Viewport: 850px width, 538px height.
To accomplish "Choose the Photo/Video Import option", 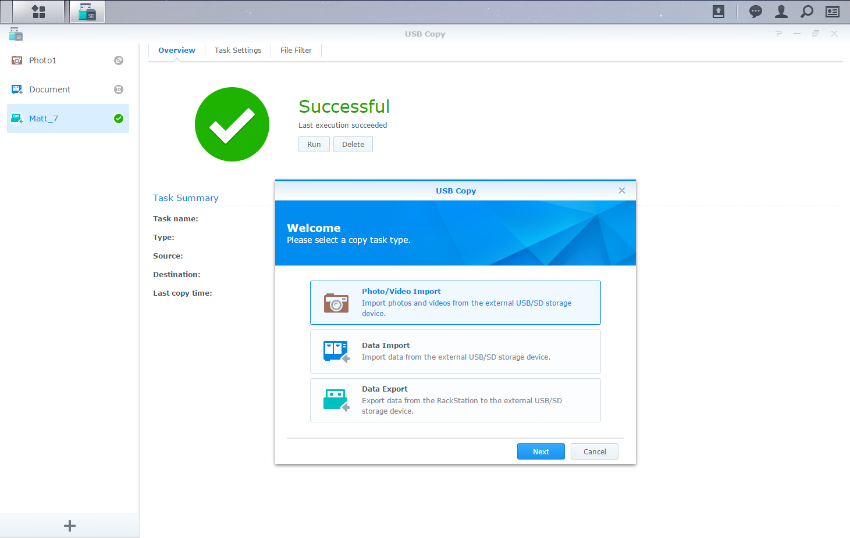I will (x=455, y=303).
